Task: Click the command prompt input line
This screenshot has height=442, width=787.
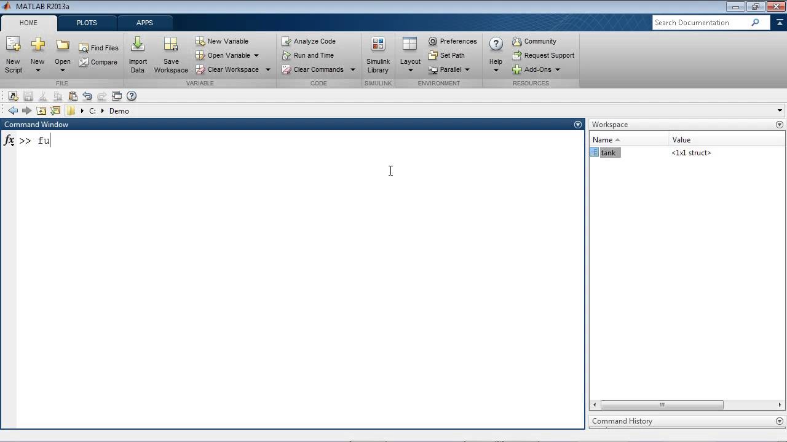Action: [x=301, y=141]
